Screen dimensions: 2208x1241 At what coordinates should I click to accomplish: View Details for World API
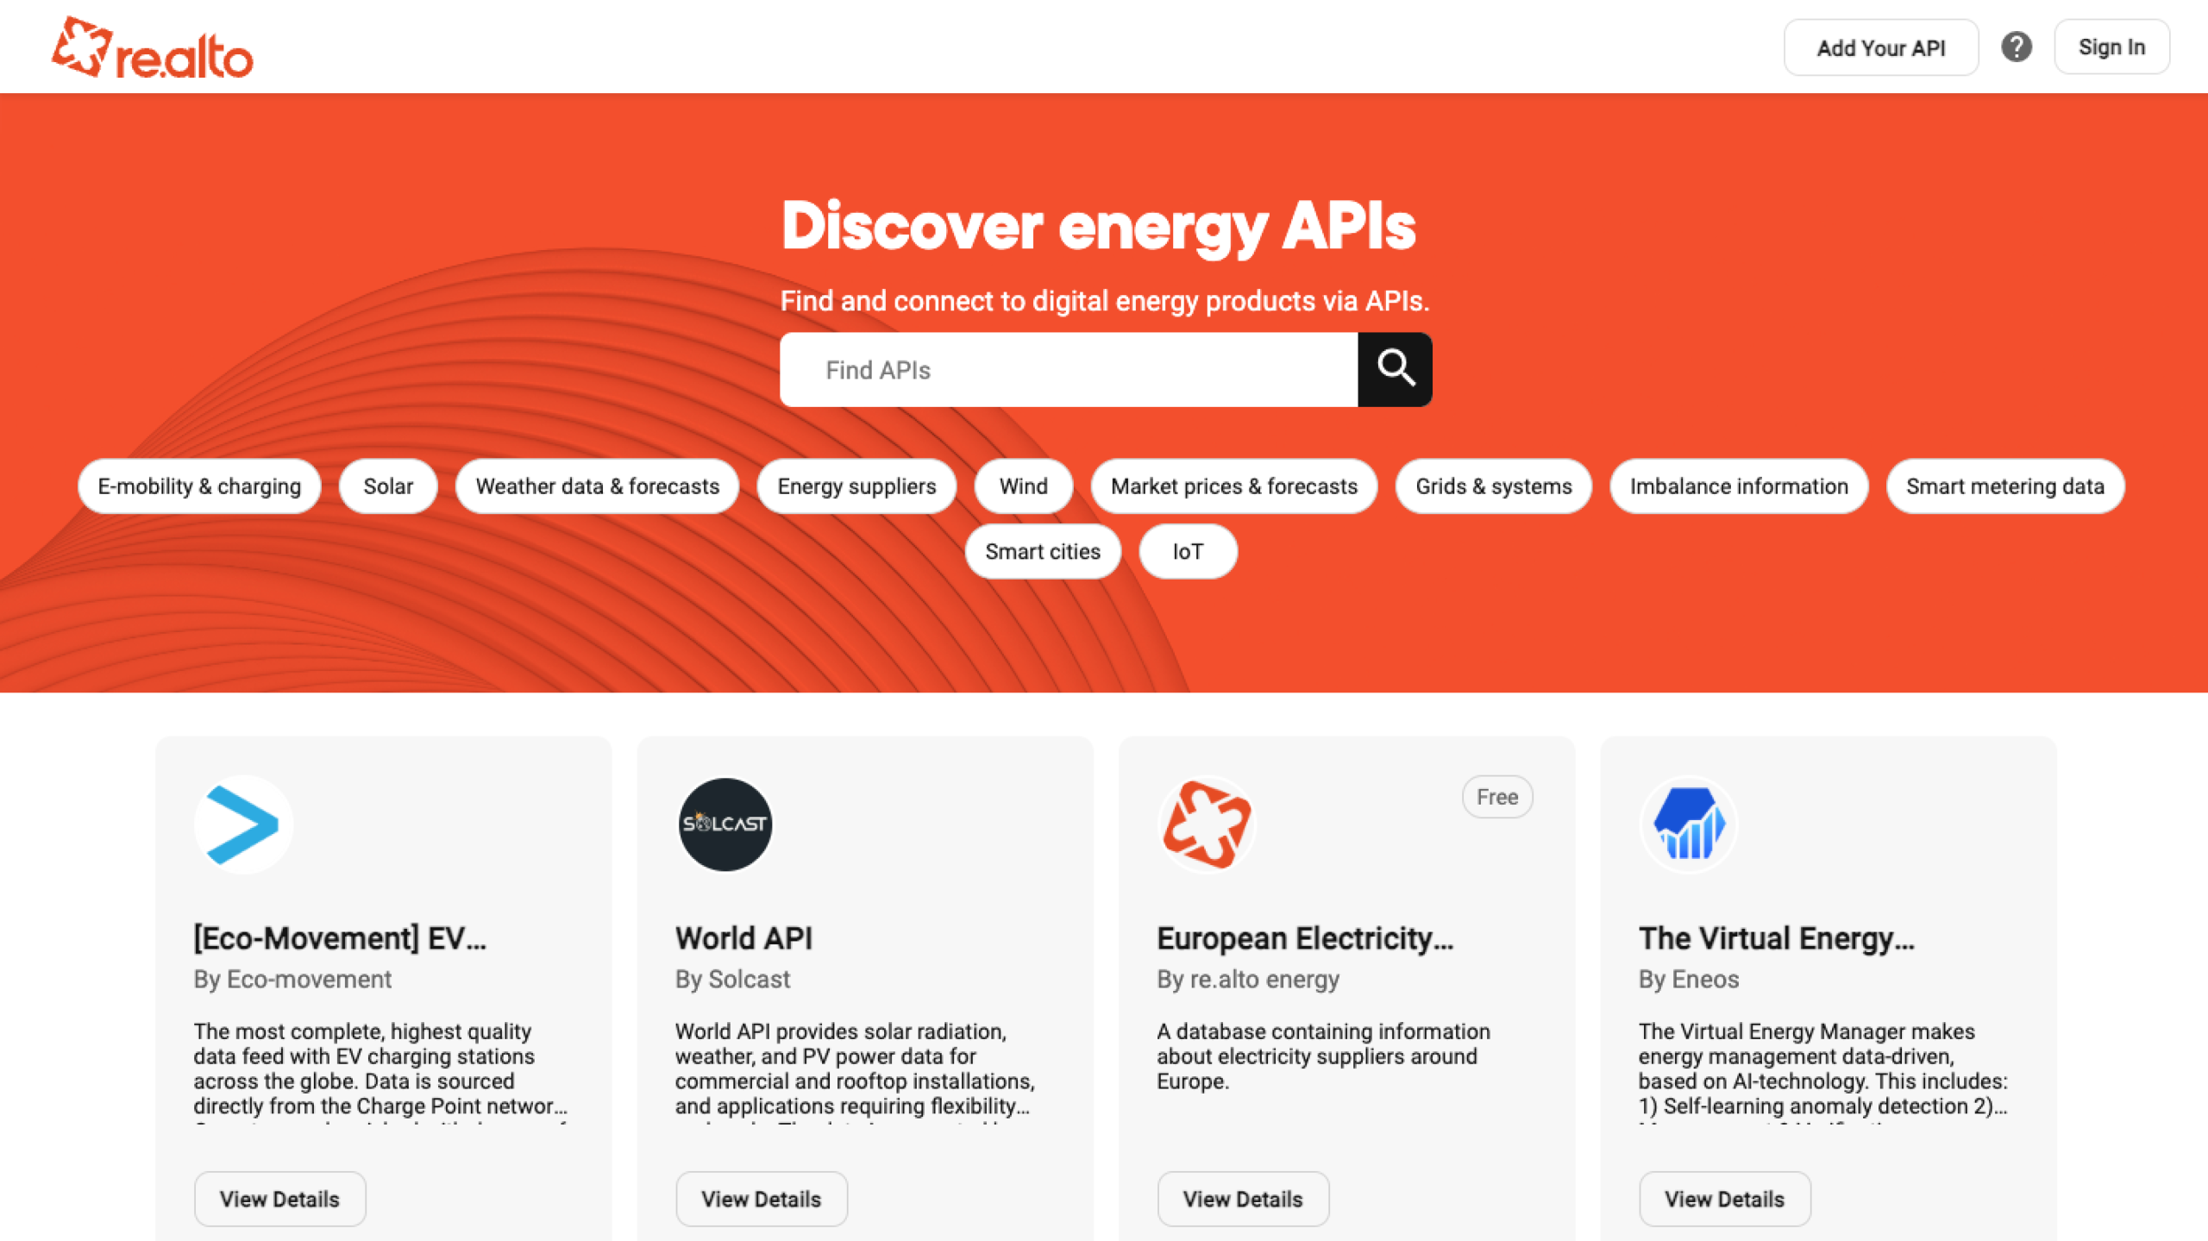[x=760, y=1199]
